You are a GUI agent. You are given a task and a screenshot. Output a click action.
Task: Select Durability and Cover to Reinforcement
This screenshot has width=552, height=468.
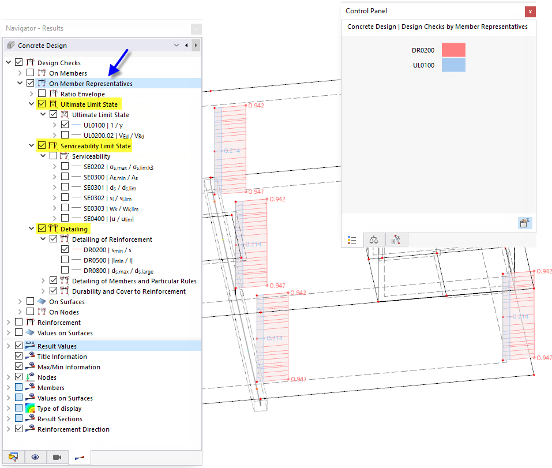[129, 291]
